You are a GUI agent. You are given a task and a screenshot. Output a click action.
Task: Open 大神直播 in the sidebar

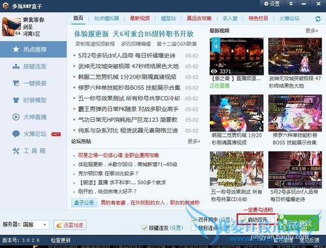(x=33, y=117)
